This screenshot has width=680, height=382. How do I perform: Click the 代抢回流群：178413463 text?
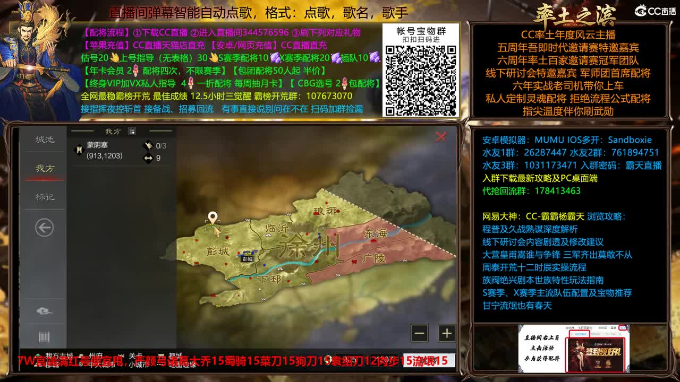pos(531,191)
